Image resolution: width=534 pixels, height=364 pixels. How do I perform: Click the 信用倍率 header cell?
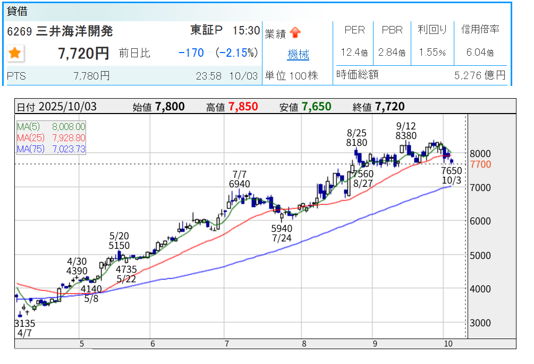(480, 30)
